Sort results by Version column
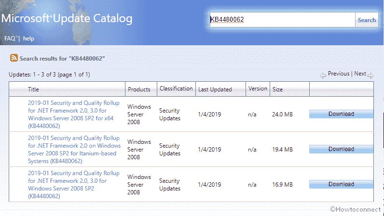The height and width of the screenshot is (216, 384). tap(258, 89)
